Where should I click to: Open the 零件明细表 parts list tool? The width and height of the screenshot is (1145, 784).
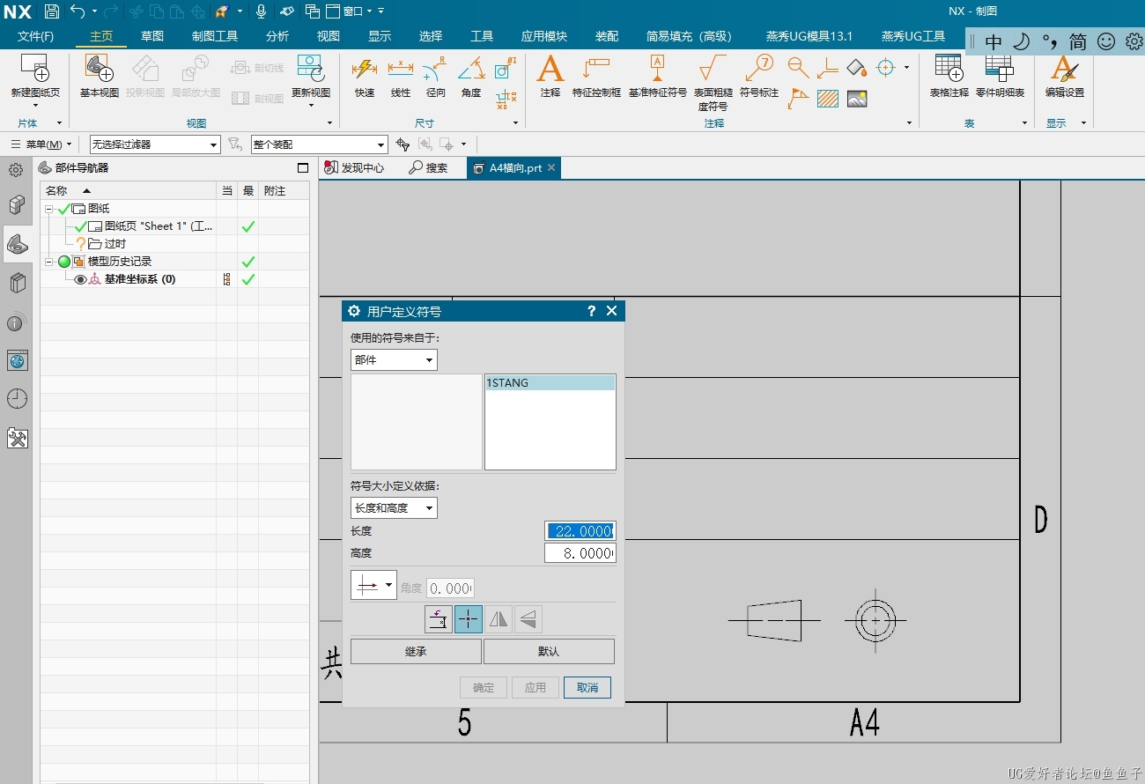click(1000, 77)
